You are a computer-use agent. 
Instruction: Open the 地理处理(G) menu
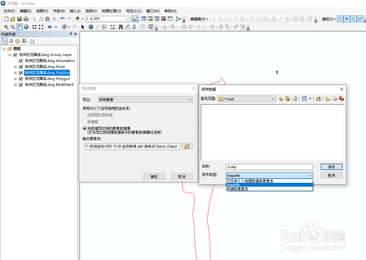click(111, 11)
